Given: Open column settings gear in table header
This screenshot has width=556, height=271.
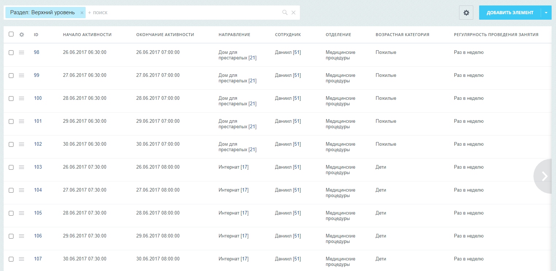Looking at the screenshot, I should tap(21, 35).
